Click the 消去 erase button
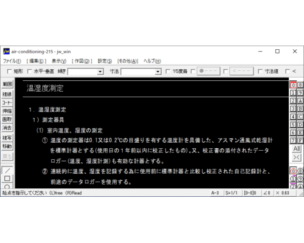The height and width of the screenshot is (243, 304). [x=7, y=128]
